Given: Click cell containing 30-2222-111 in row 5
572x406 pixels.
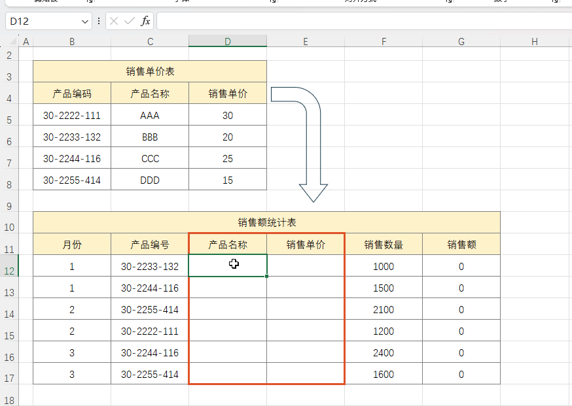Looking at the screenshot, I should click(72, 115).
